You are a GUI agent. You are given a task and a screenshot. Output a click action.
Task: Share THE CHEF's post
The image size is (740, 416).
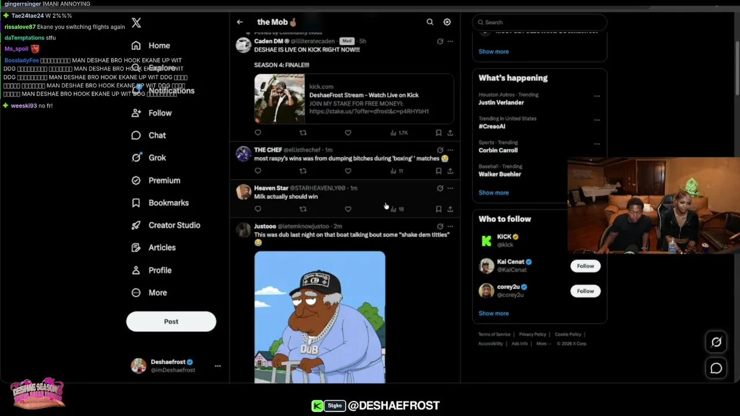click(450, 171)
